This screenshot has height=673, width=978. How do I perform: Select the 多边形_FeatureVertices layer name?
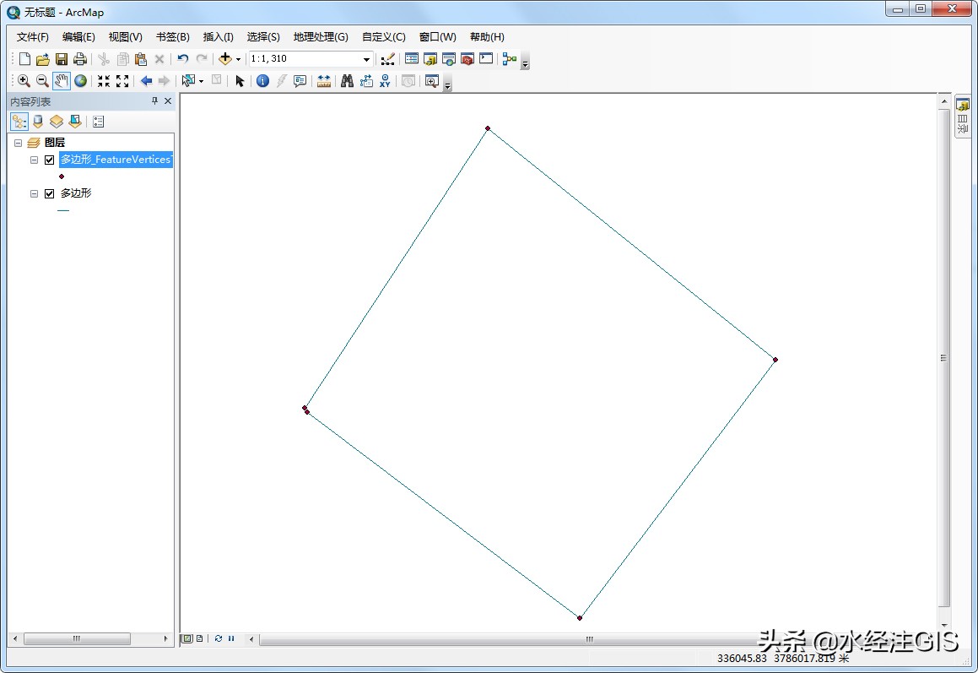116,160
